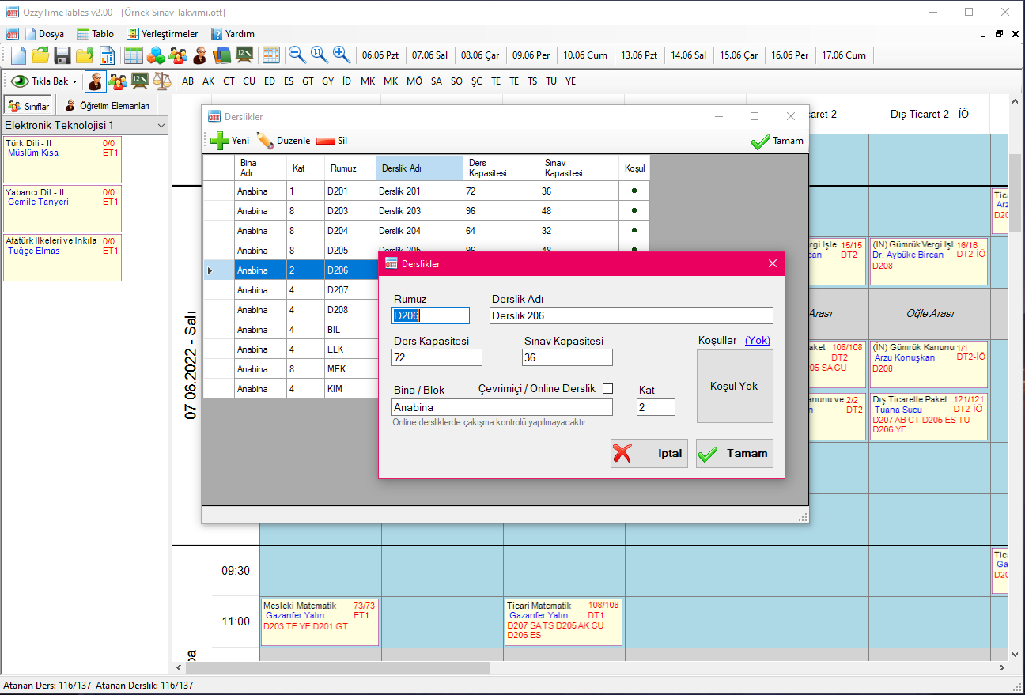This screenshot has height=695, width=1025.
Task: Expand the Tıkla Bak dropdown arrow
Action: 75,81
